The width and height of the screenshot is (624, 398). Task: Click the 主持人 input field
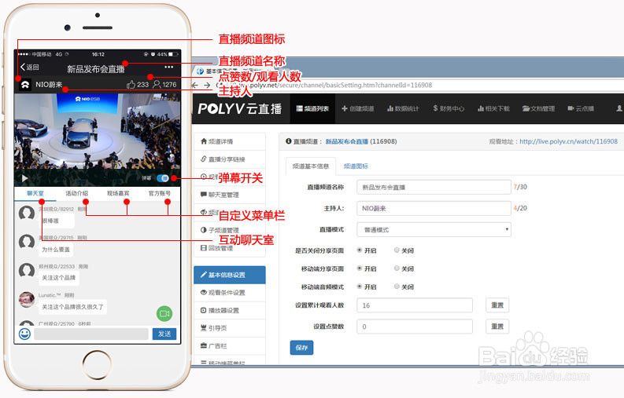(434, 208)
